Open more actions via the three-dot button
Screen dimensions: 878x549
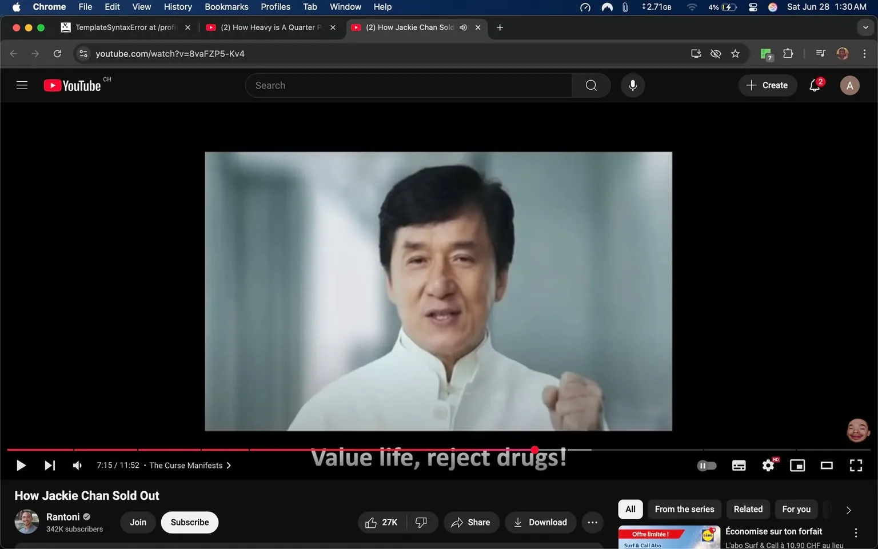tap(592, 522)
